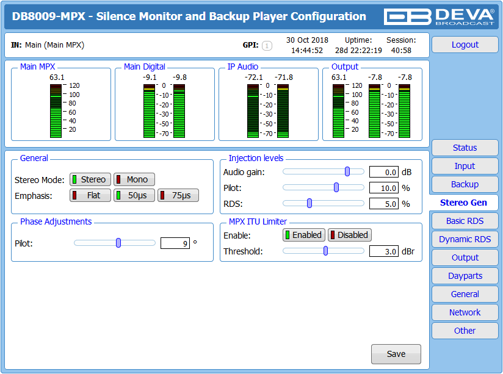Click the GPI 1 indicator
The width and height of the screenshot is (503, 374).
pos(267,46)
